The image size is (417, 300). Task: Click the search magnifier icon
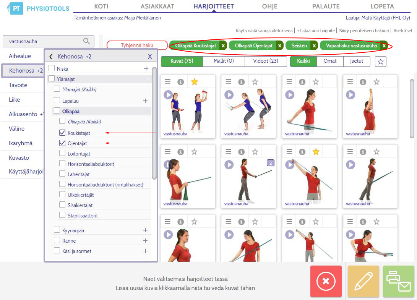[x=86, y=41]
